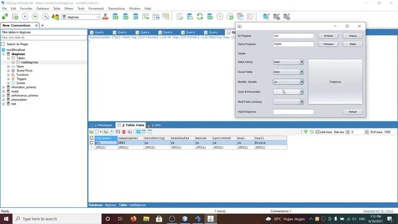Viewport: 398px width, 224px height.
Task: Open the Batuk Kering combo box
Action: pyautogui.click(x=288, y=62)
